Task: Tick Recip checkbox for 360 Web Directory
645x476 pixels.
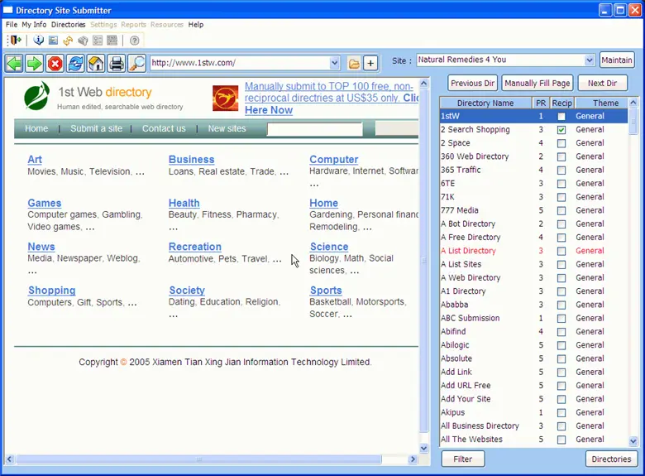Action: [561, 156]
